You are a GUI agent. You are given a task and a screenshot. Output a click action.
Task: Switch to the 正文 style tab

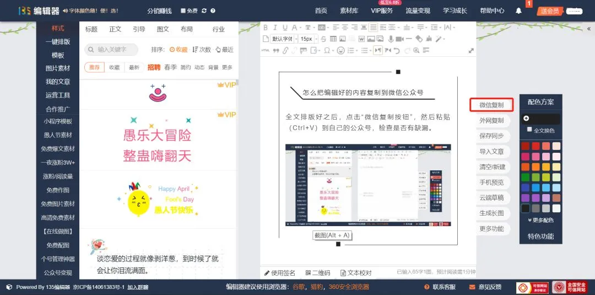coord(115,29)
